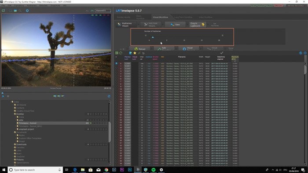Click the blue circular settings icon above preview
Viewport: 308px width, 173px height.
[27, 11]
